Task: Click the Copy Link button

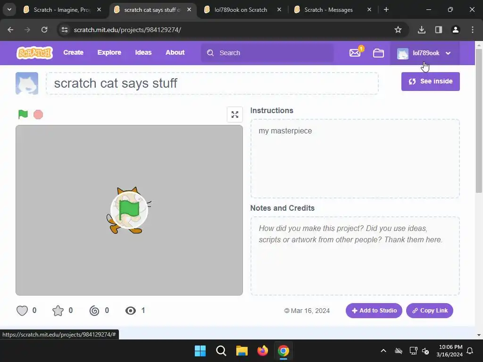Action: (x=429, y=311)
